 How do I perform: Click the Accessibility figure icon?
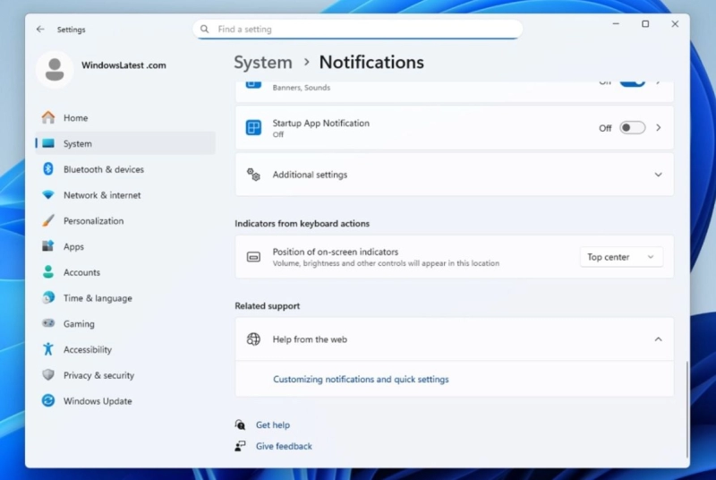click(48, 350)
